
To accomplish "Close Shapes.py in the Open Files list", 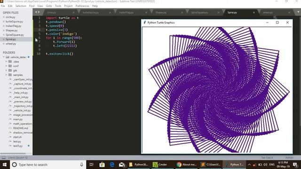I will tap(4, 30).
